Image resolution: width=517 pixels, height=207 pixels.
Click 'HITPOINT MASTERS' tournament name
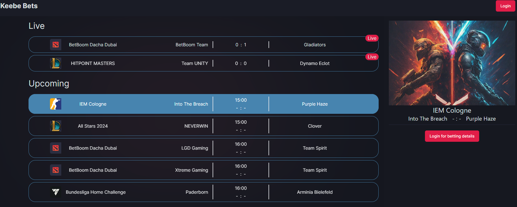tap(93, 63)
